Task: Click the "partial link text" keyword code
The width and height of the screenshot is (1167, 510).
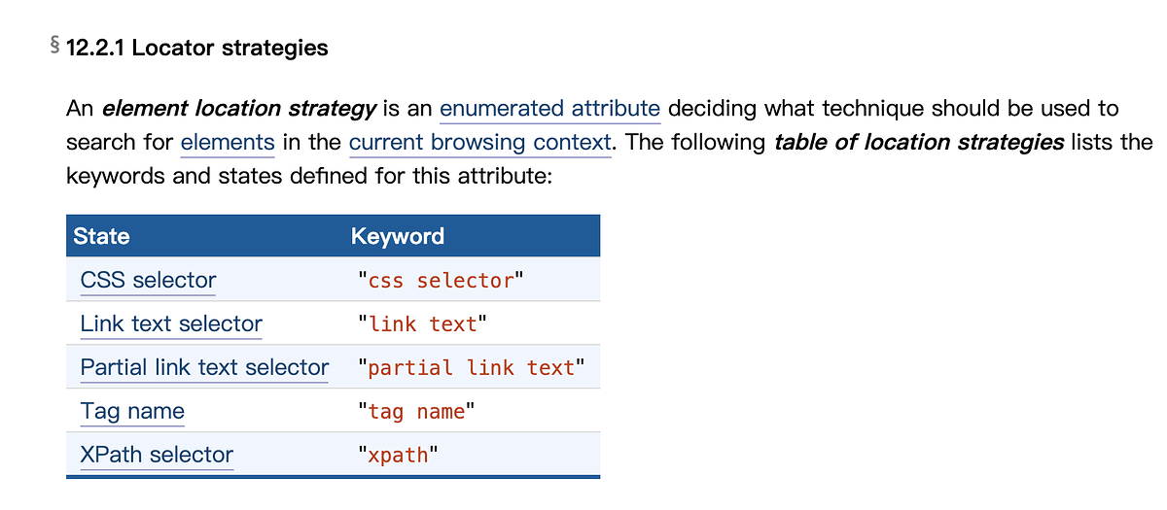Action: click(471, 368)
